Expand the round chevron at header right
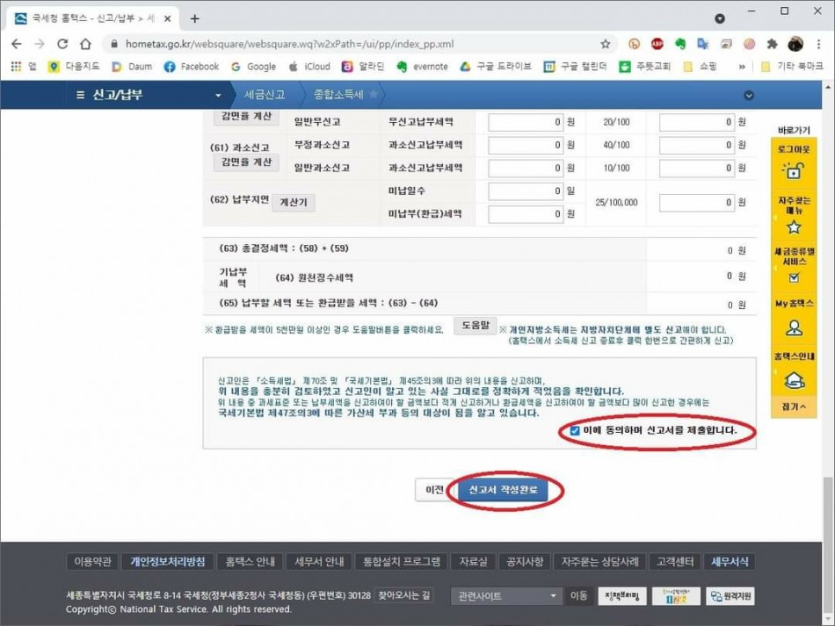 [x=749, y=95]
